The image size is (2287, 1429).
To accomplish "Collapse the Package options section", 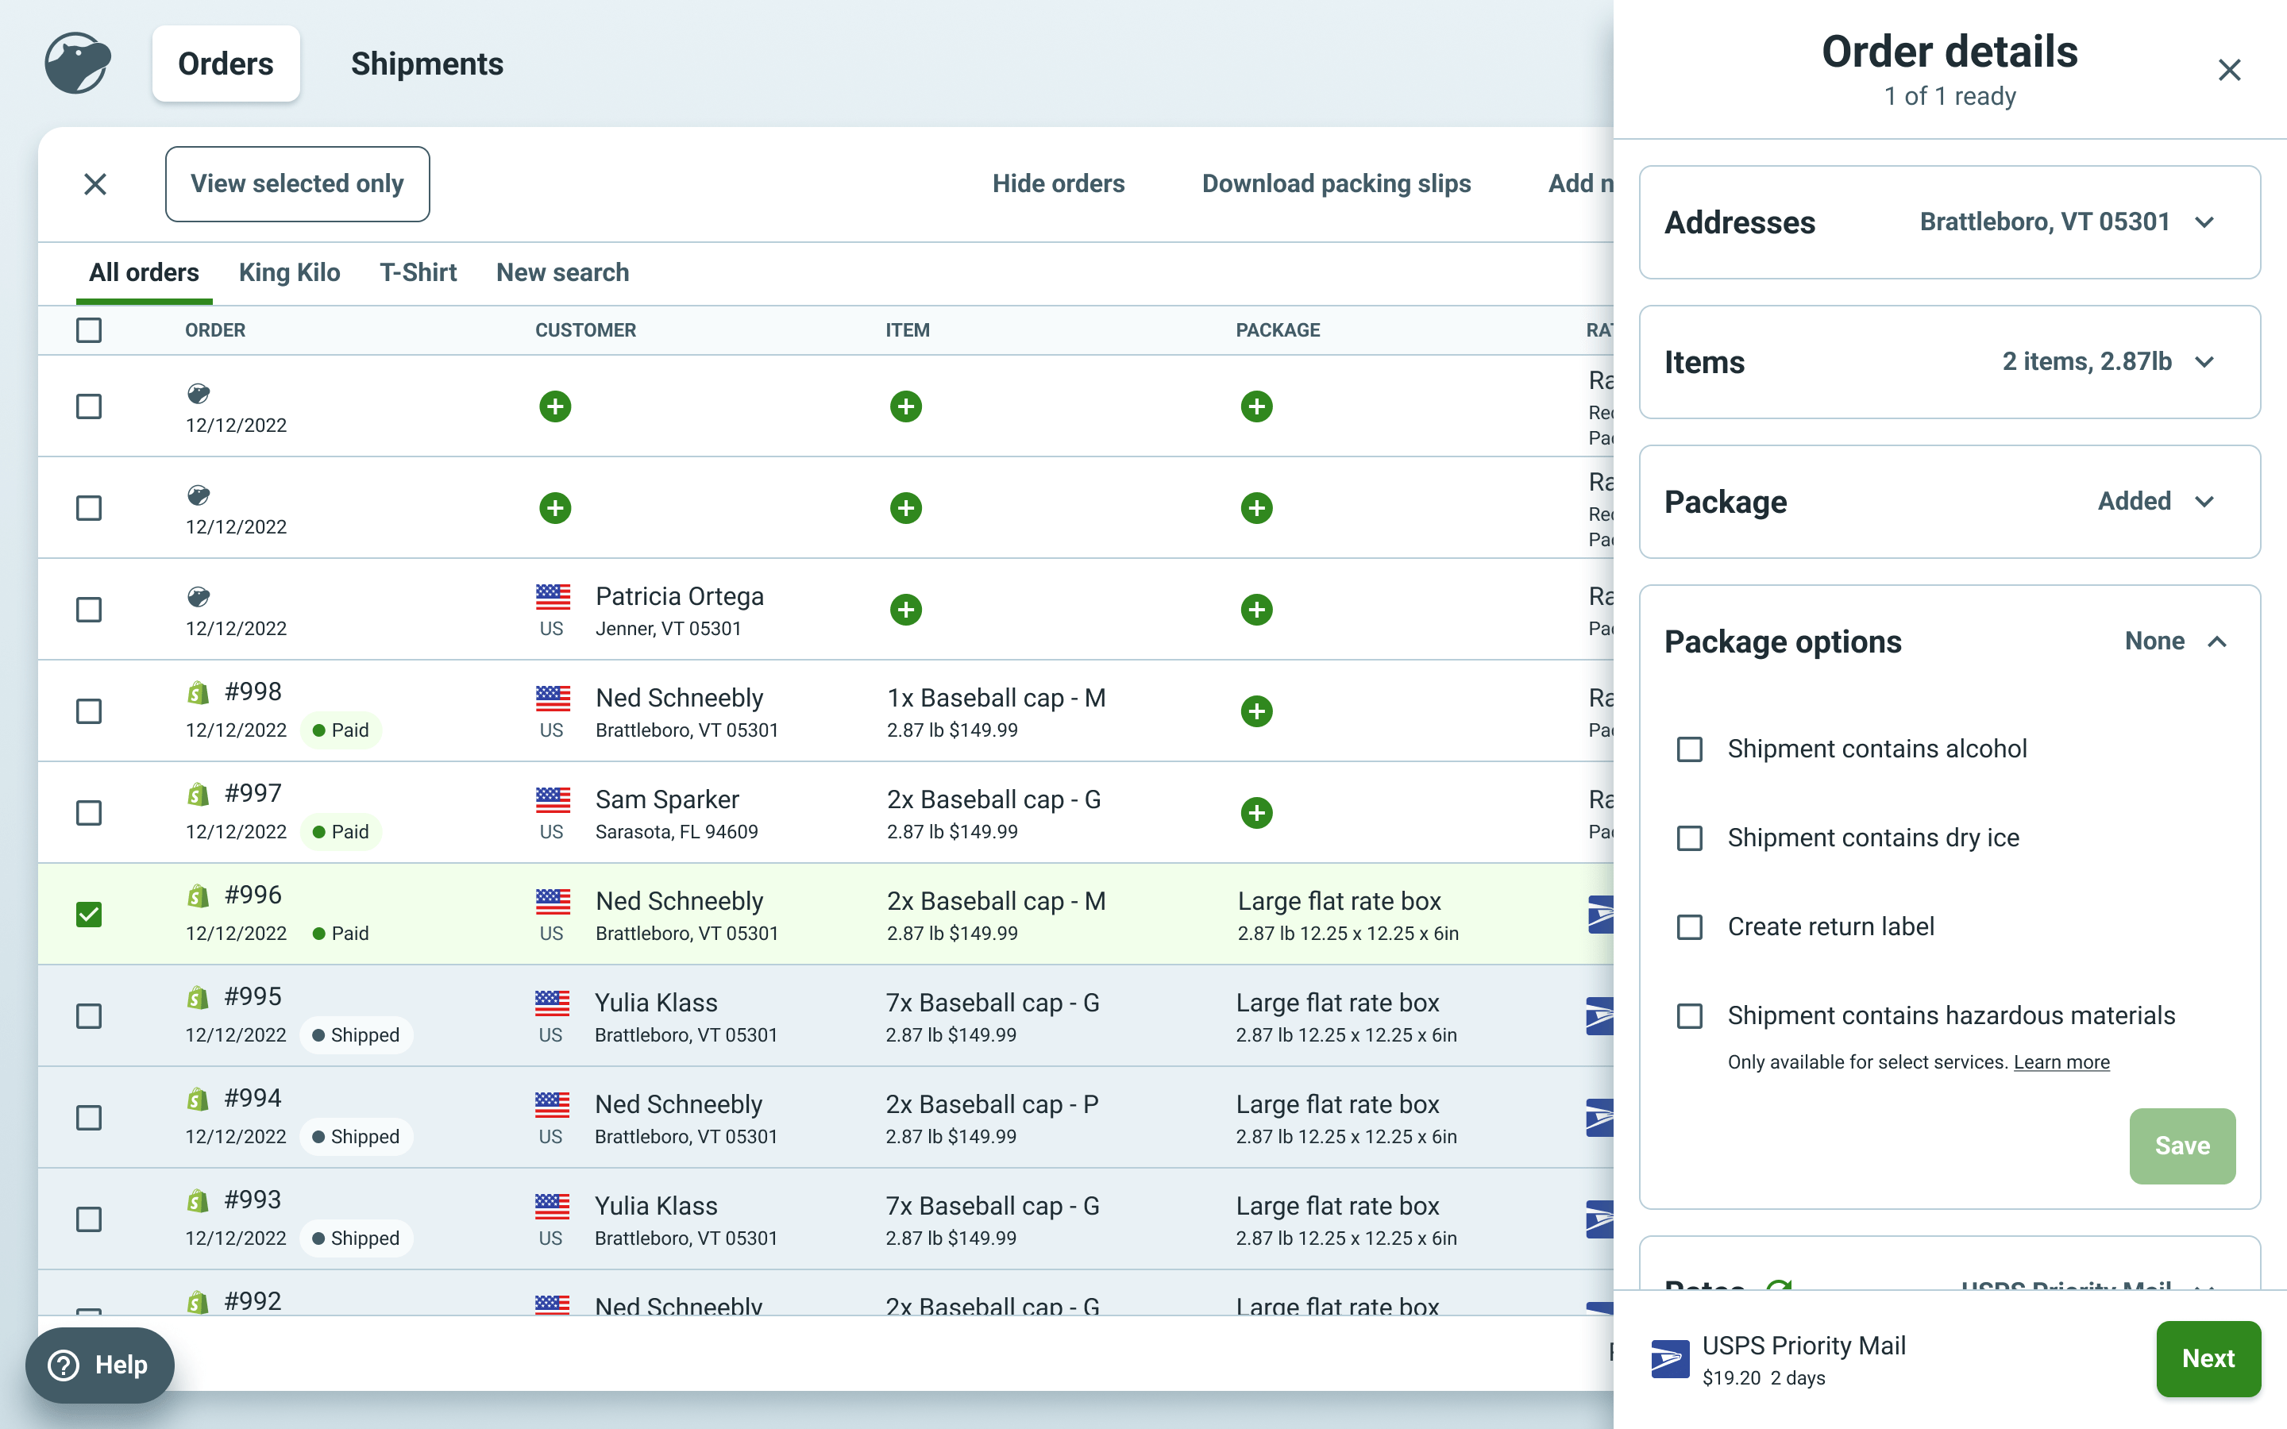I will (x=2216, y=641).
